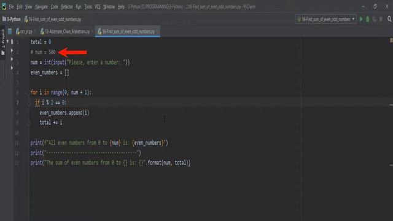This screenshot has height=221, width=393.
Task: Restore down the PyCharm window
Action: 375,7
